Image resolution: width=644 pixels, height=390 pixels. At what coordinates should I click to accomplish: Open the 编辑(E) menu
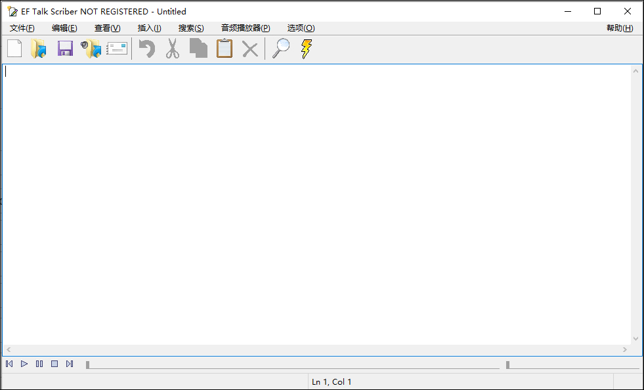(64, 28)
